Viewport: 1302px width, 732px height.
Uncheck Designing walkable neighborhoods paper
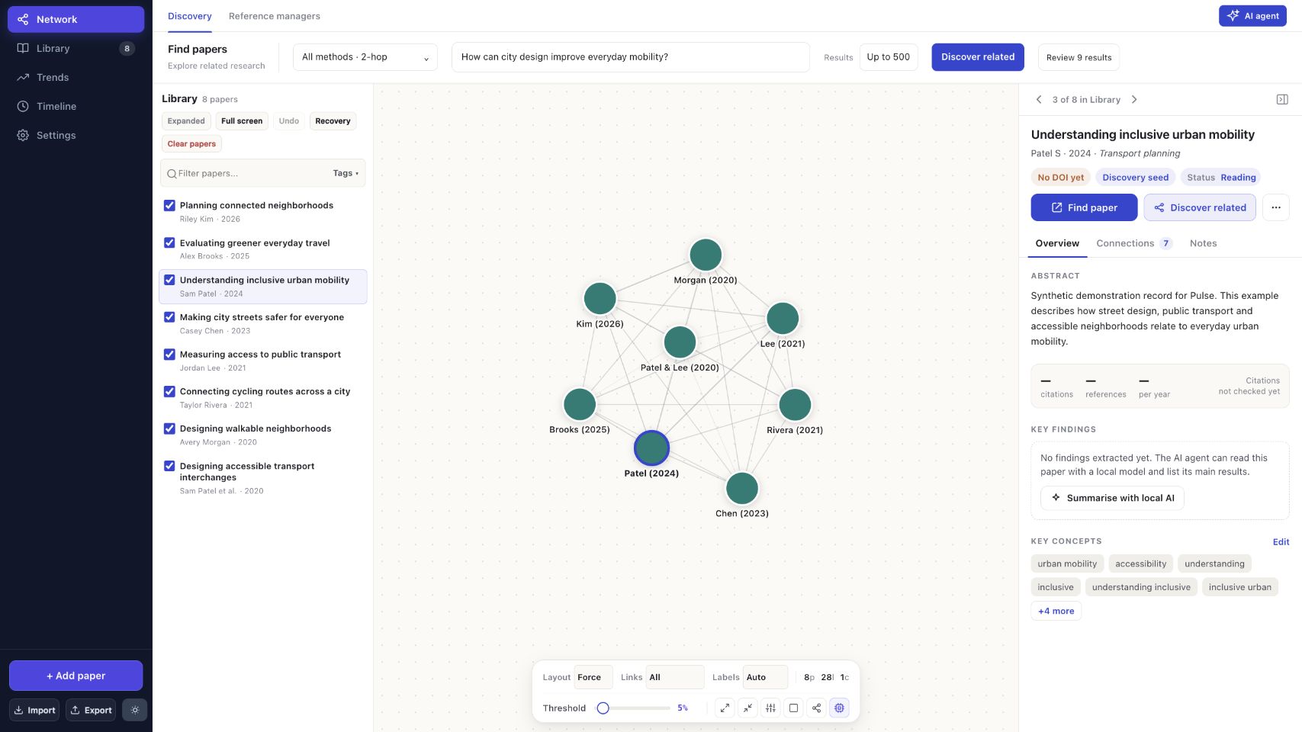click(169, 429)
